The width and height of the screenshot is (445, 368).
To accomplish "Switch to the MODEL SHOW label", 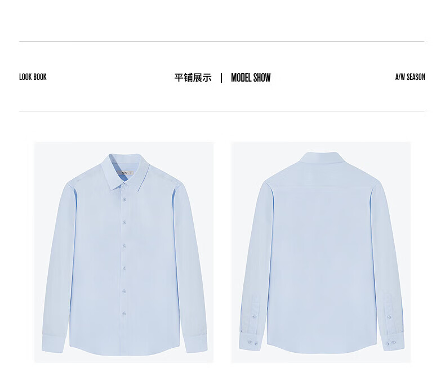I will [x=251, y=78].
